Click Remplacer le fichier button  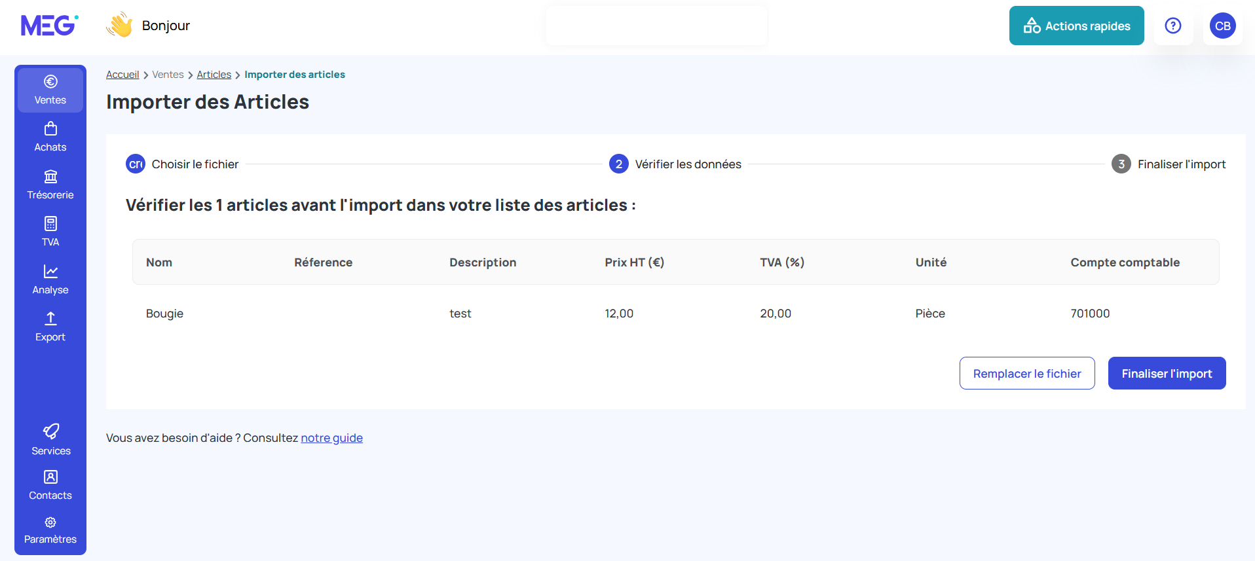[x=1026, y=373]
